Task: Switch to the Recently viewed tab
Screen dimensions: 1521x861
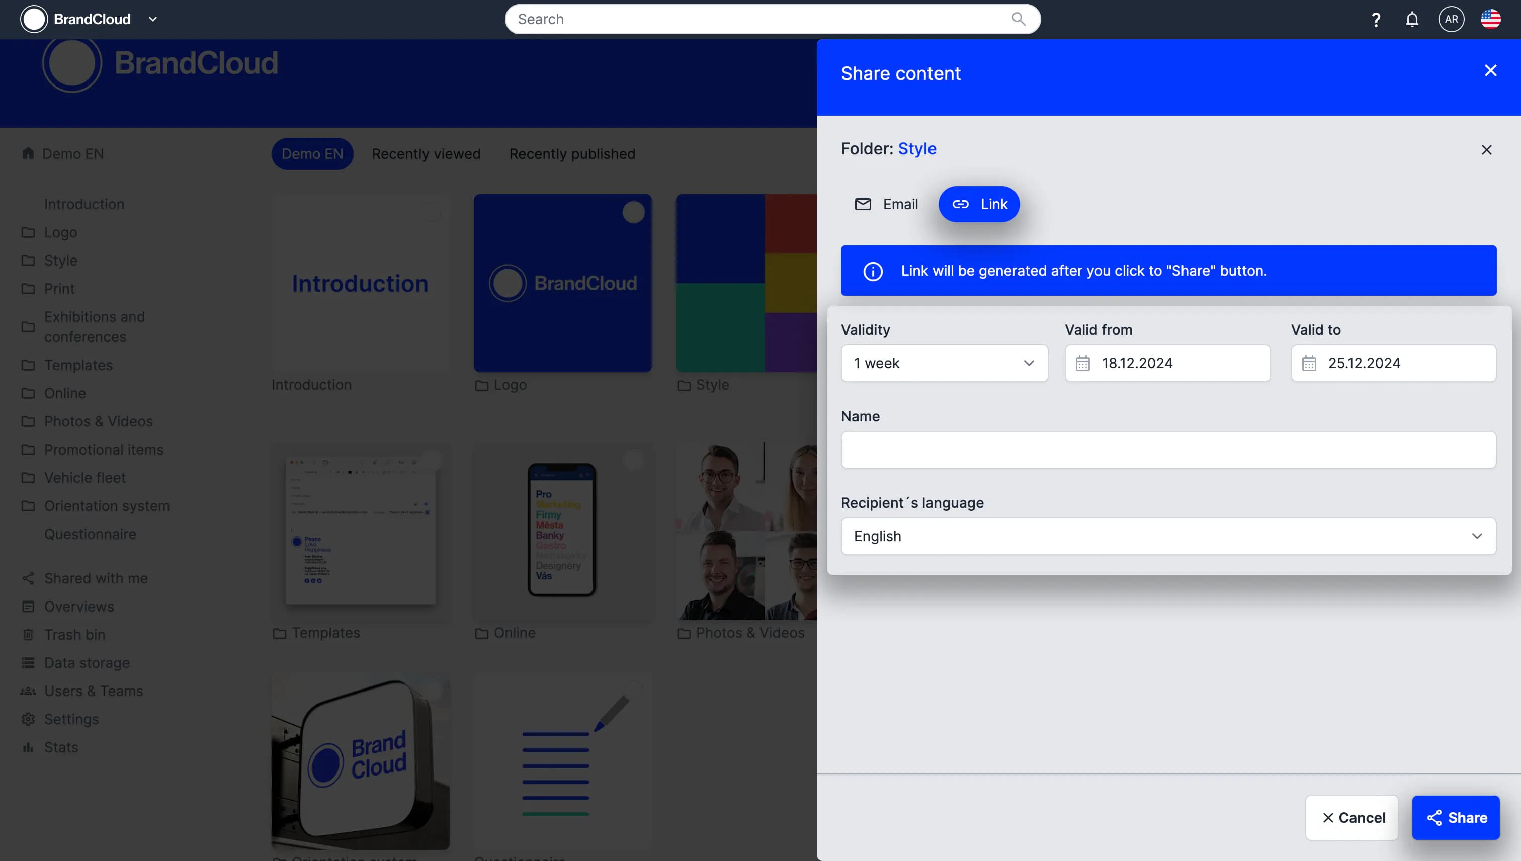Action: click(426, 154)
